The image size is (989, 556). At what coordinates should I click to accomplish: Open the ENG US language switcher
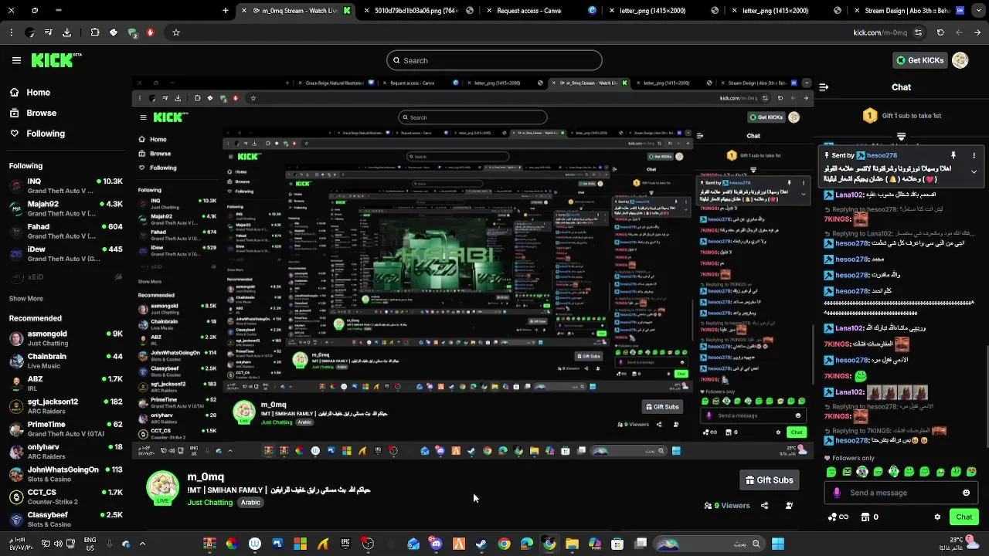pos(90,544)
